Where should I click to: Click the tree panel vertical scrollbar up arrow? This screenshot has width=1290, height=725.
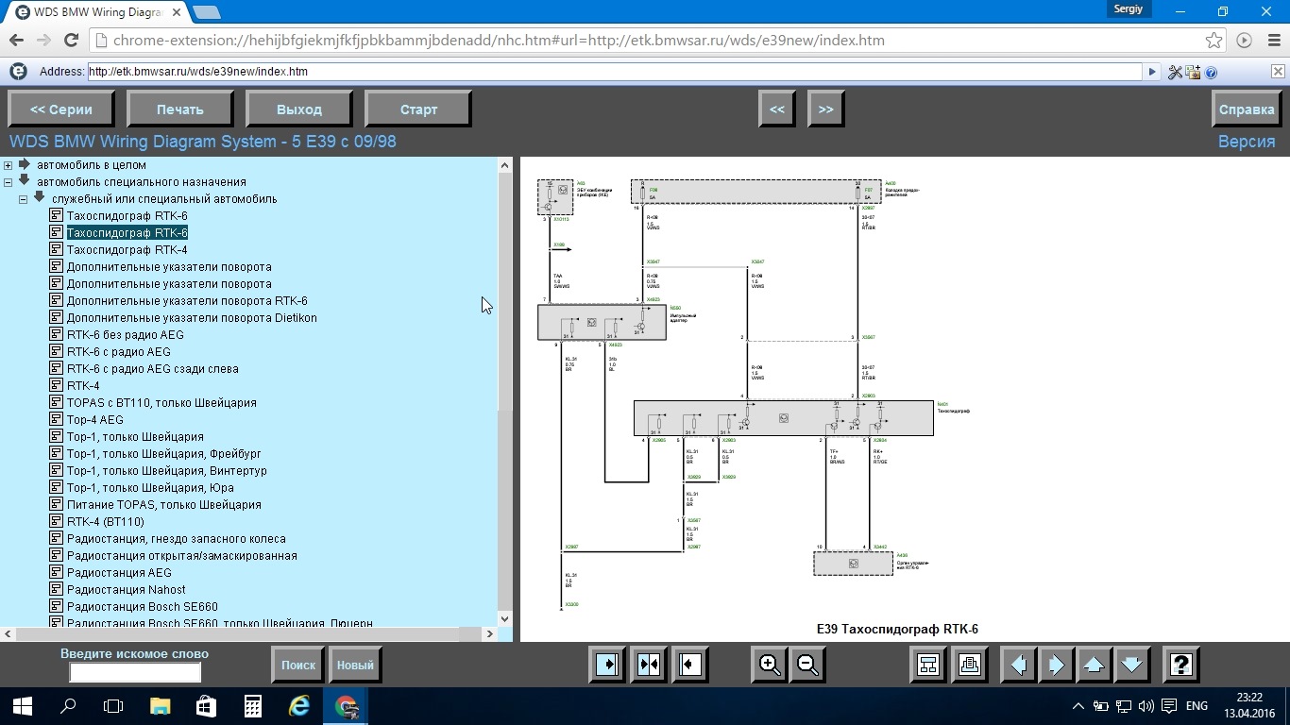tap(504, 164)
